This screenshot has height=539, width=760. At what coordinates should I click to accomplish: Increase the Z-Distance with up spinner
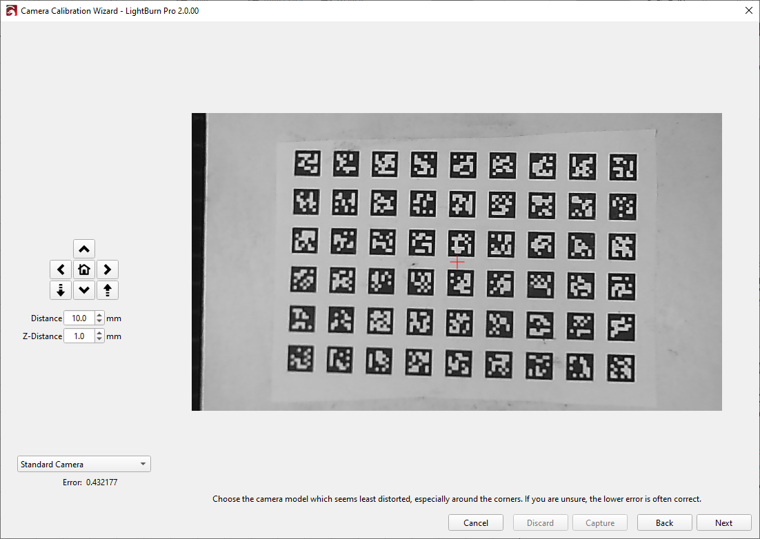(x=99, y=333)
